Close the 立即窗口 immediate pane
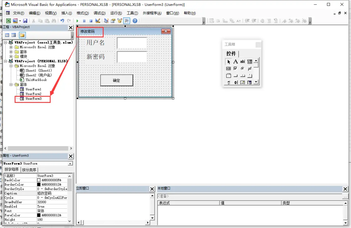This screenshot has height=228, width=351. [x=152, y=189]
